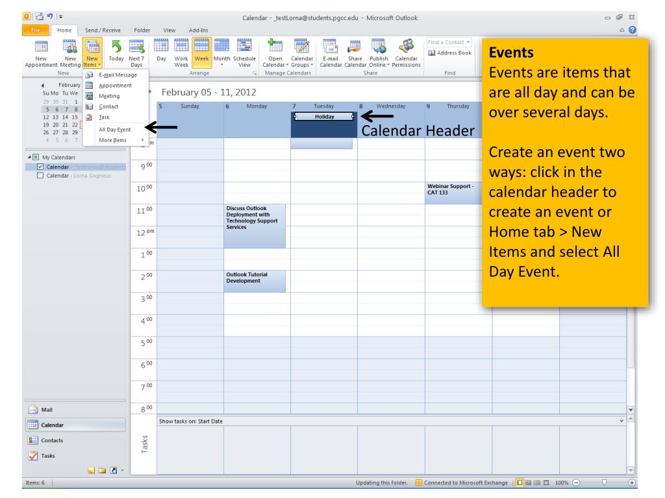
Task: Minimize the ribbon with the caret icon
Action: pos(621,30)
